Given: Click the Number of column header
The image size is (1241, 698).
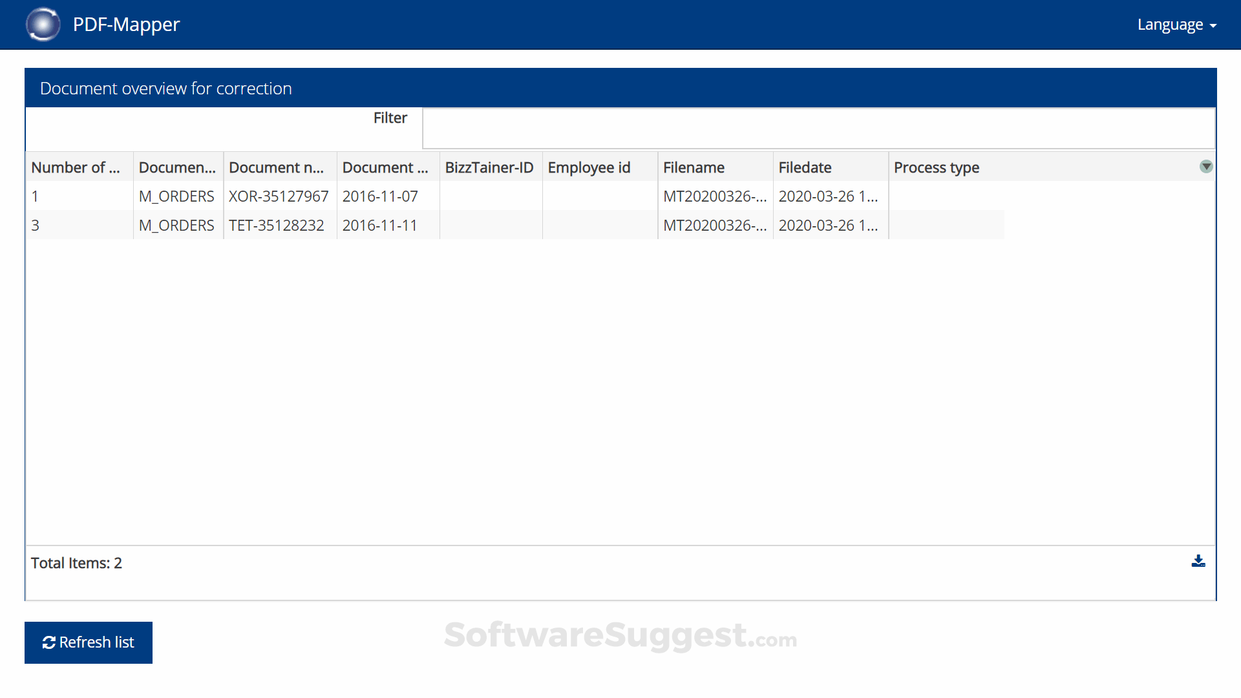Looking at the screenshot, I should pos(75,167).
